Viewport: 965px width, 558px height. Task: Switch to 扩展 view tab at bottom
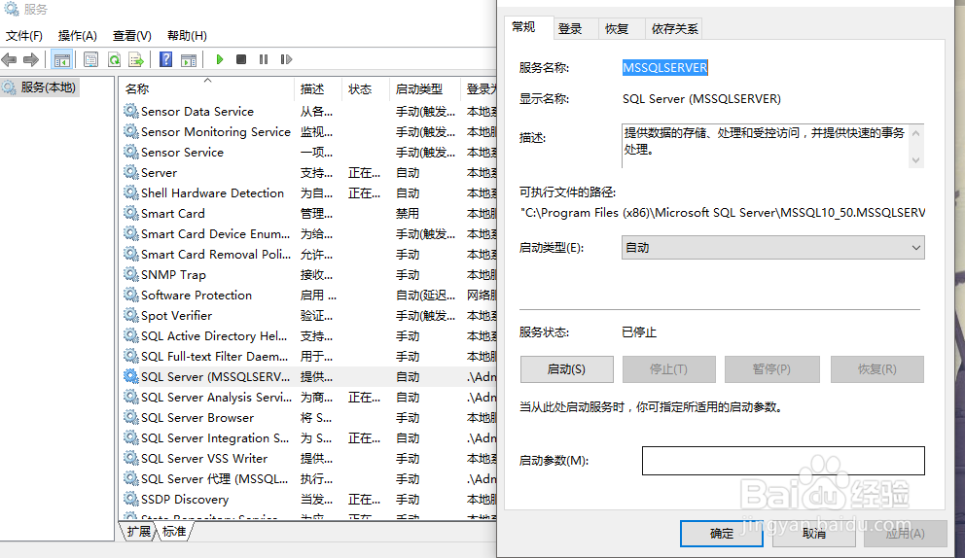138,531
